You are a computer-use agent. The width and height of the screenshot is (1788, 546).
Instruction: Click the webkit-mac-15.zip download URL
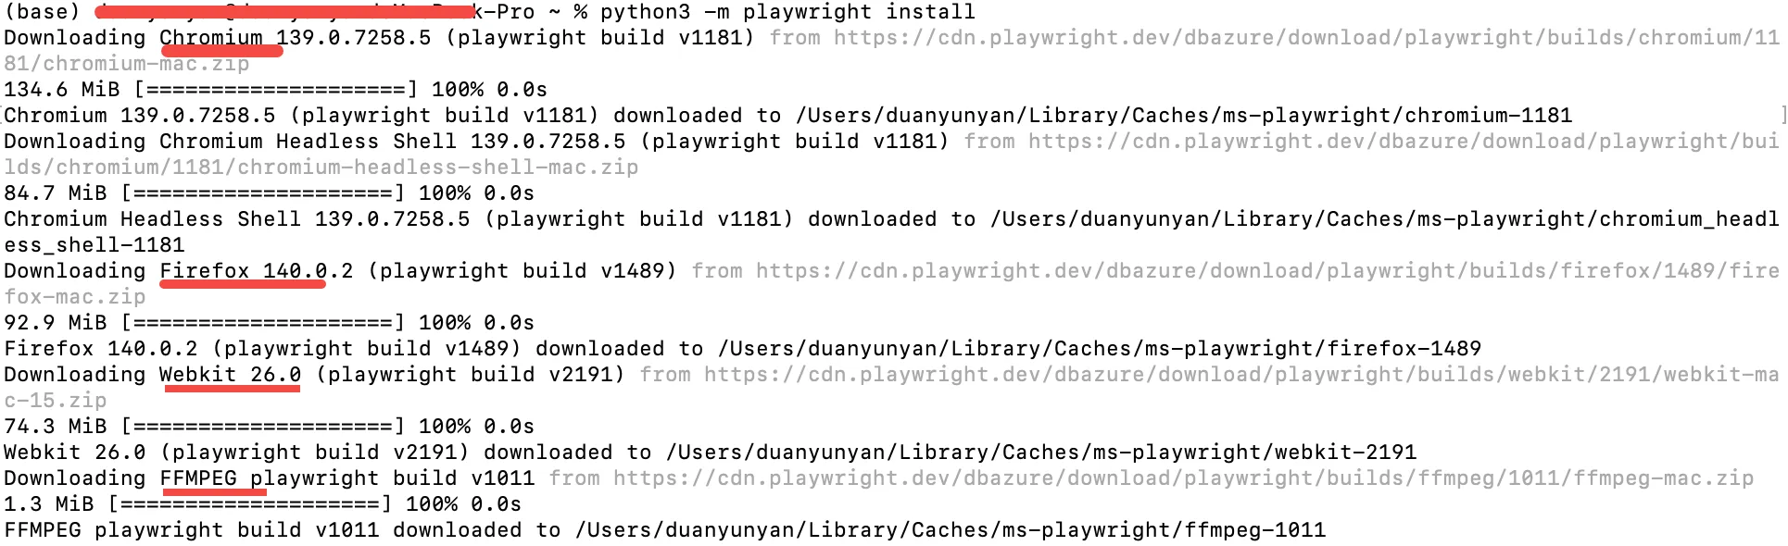(x=891, y=388)
